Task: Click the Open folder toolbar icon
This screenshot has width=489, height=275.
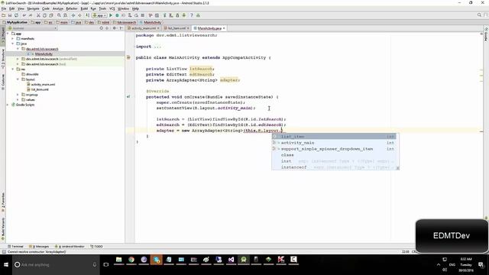Action: tap(4, 15)
